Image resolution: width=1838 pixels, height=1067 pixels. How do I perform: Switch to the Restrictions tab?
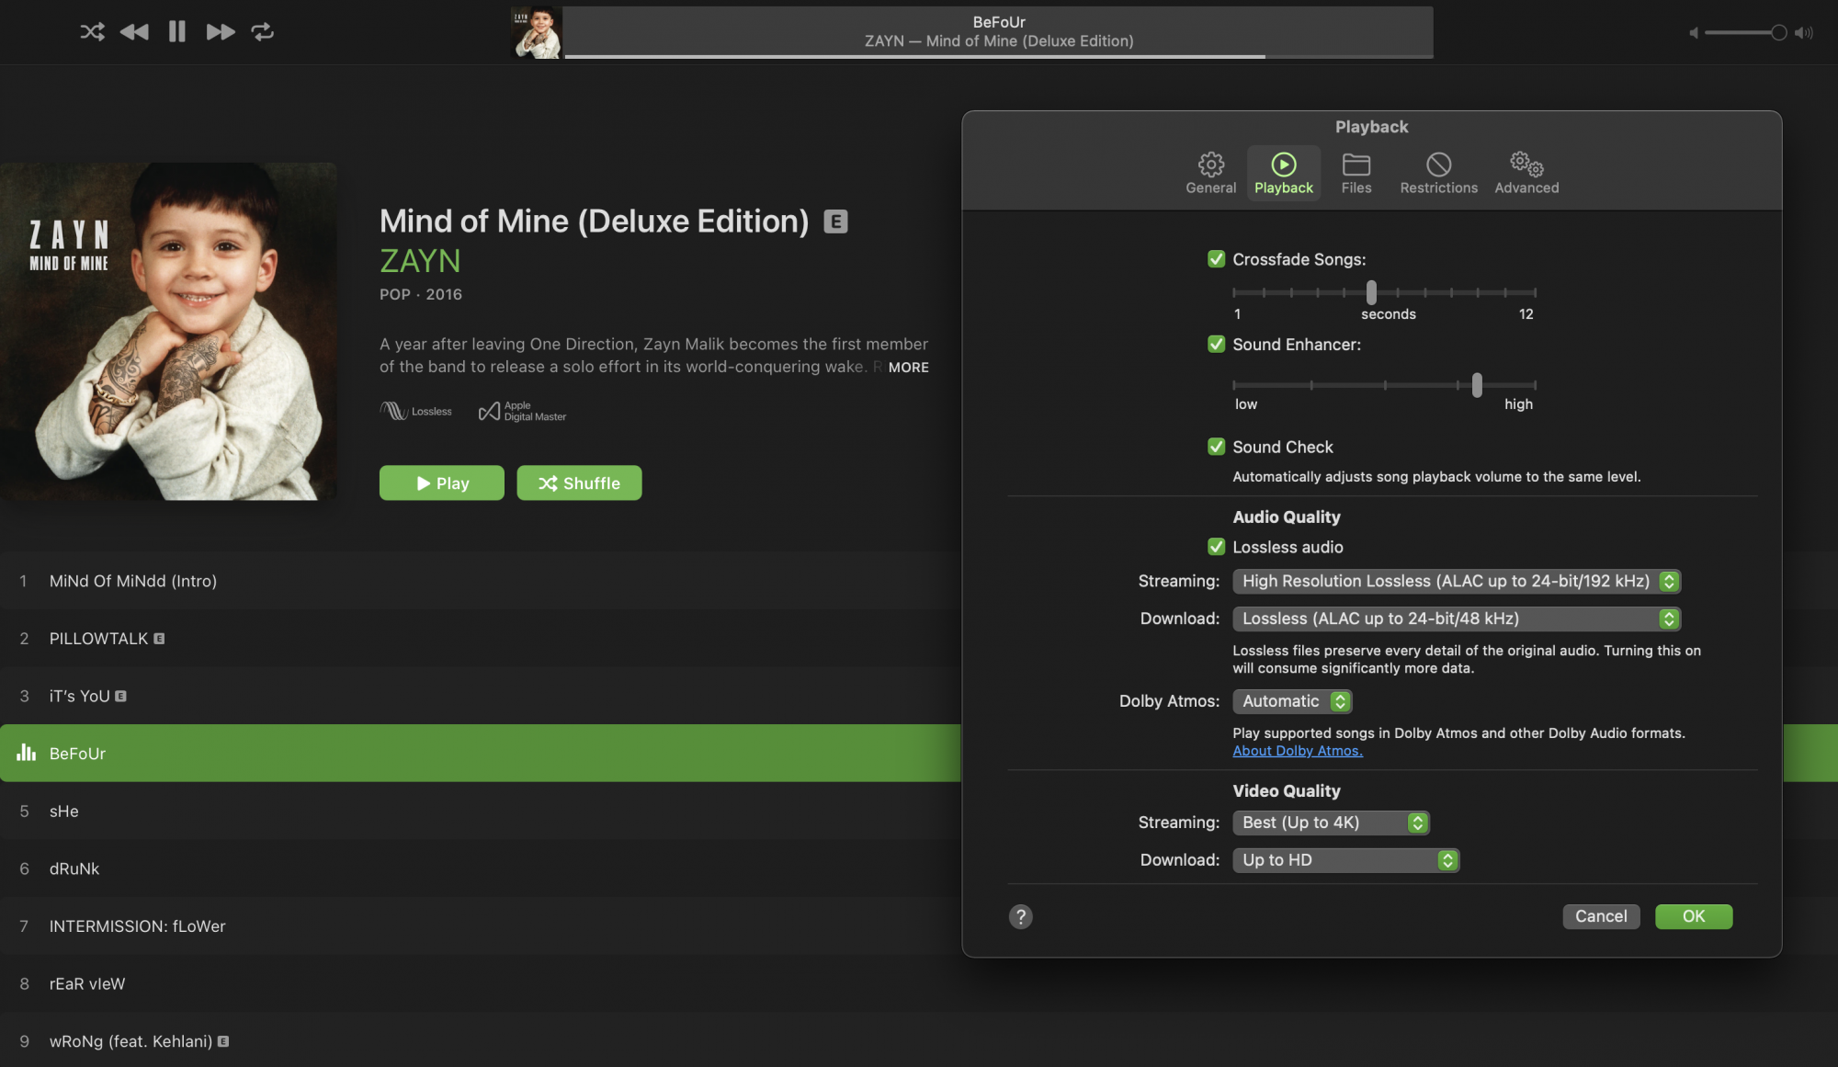[x=1439, y=173]
